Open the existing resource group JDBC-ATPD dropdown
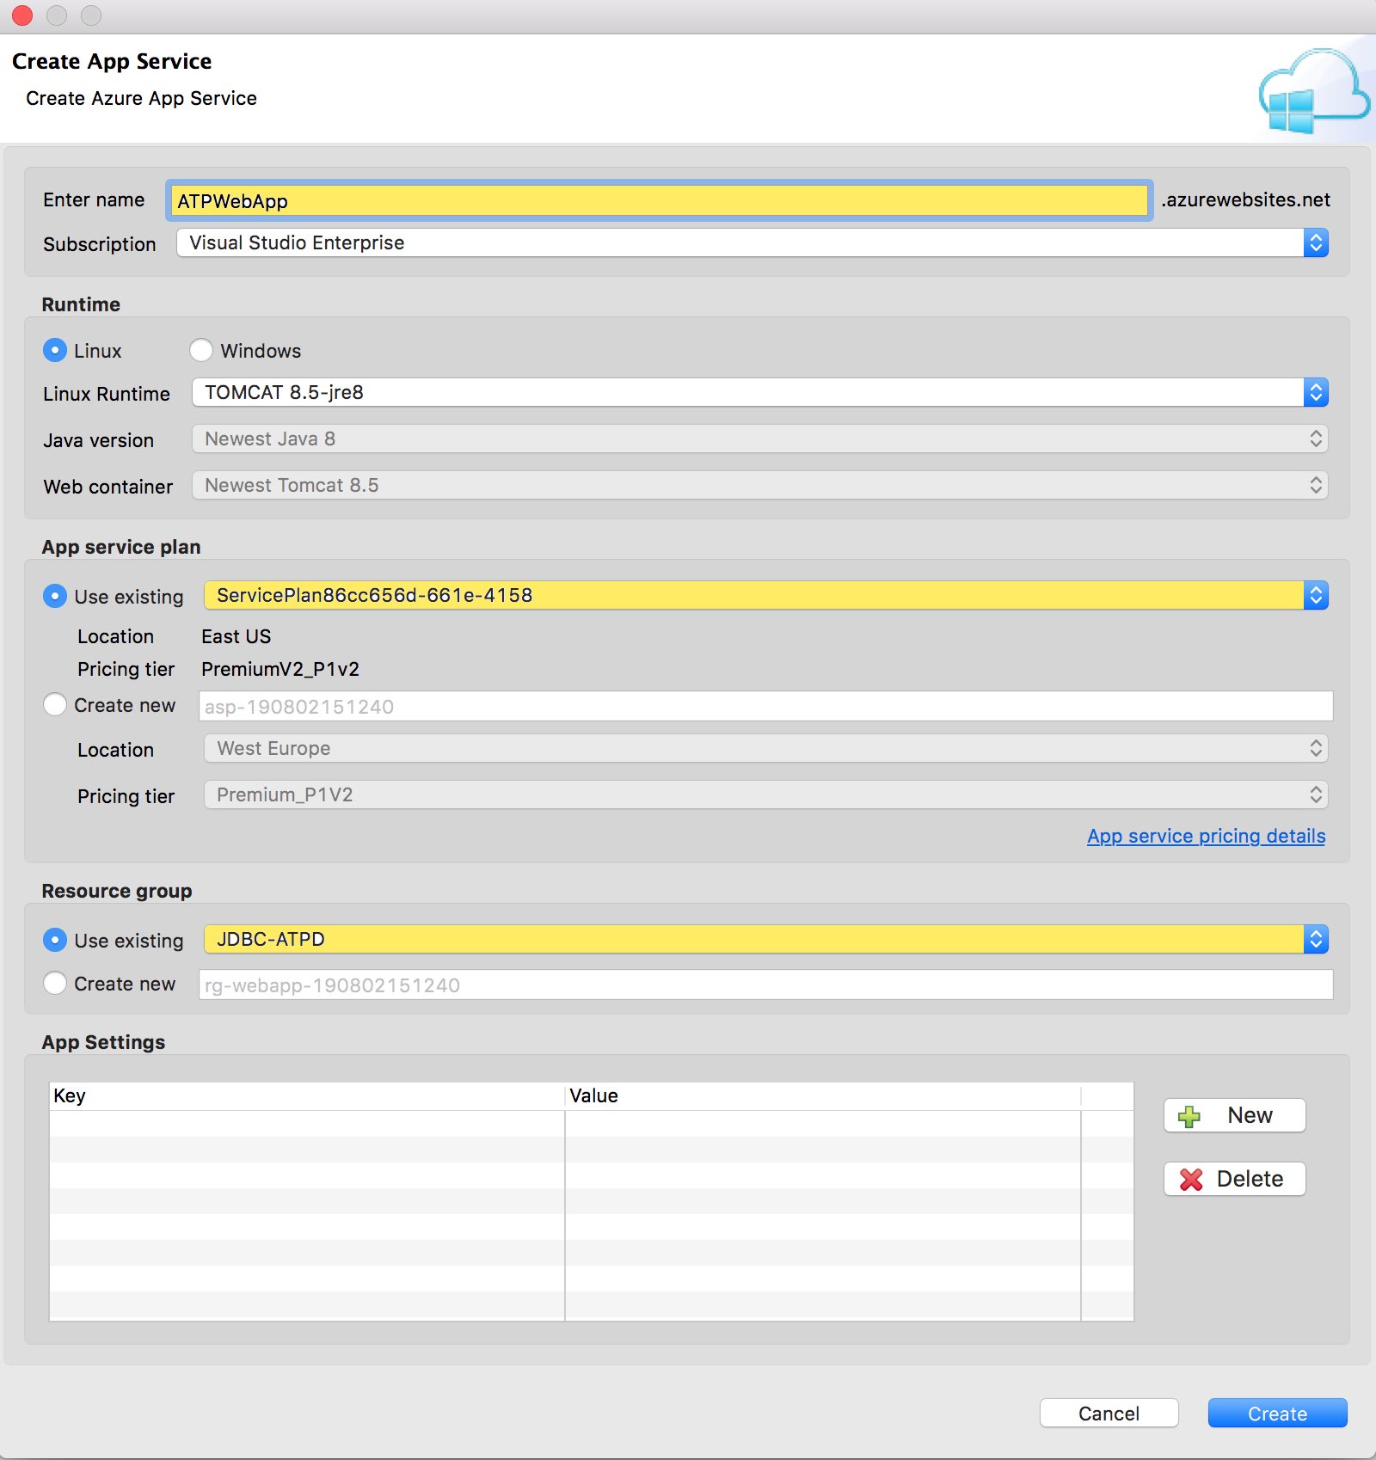The width and height of the screenshot is (1376, 1460). (x=766, y=939)
